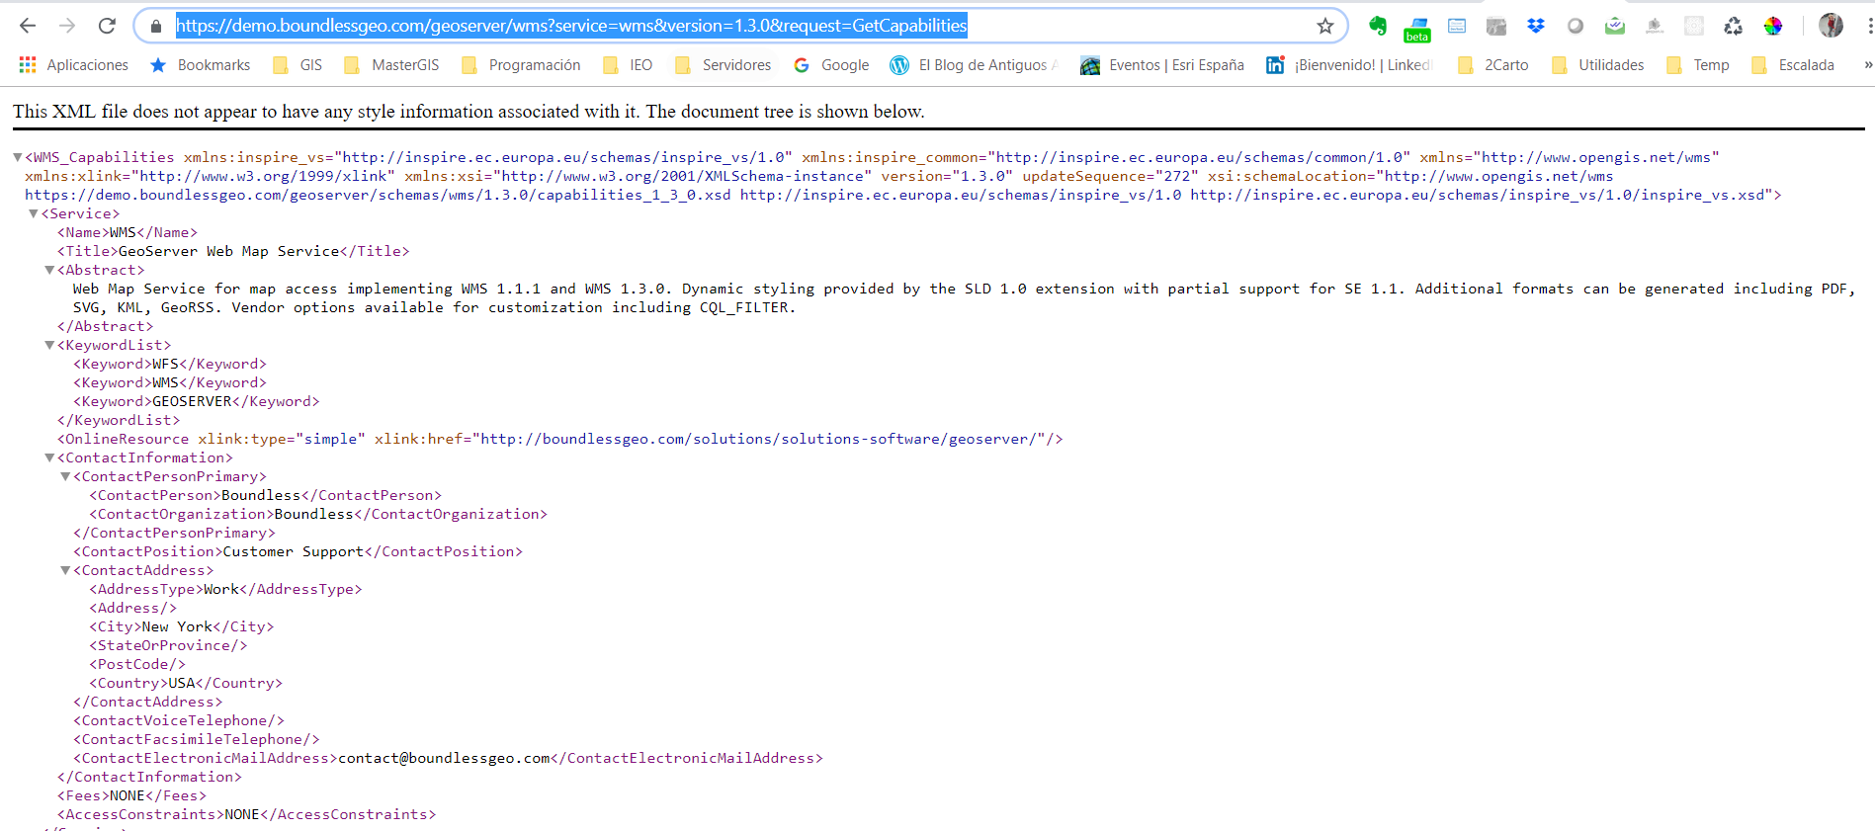Open El Blog de Antiguos bookmark

[975, 65]
